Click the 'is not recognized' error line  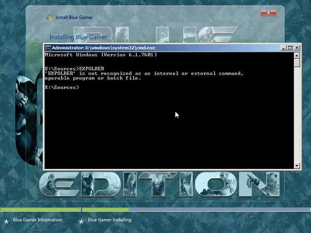[x=144, y=73]
